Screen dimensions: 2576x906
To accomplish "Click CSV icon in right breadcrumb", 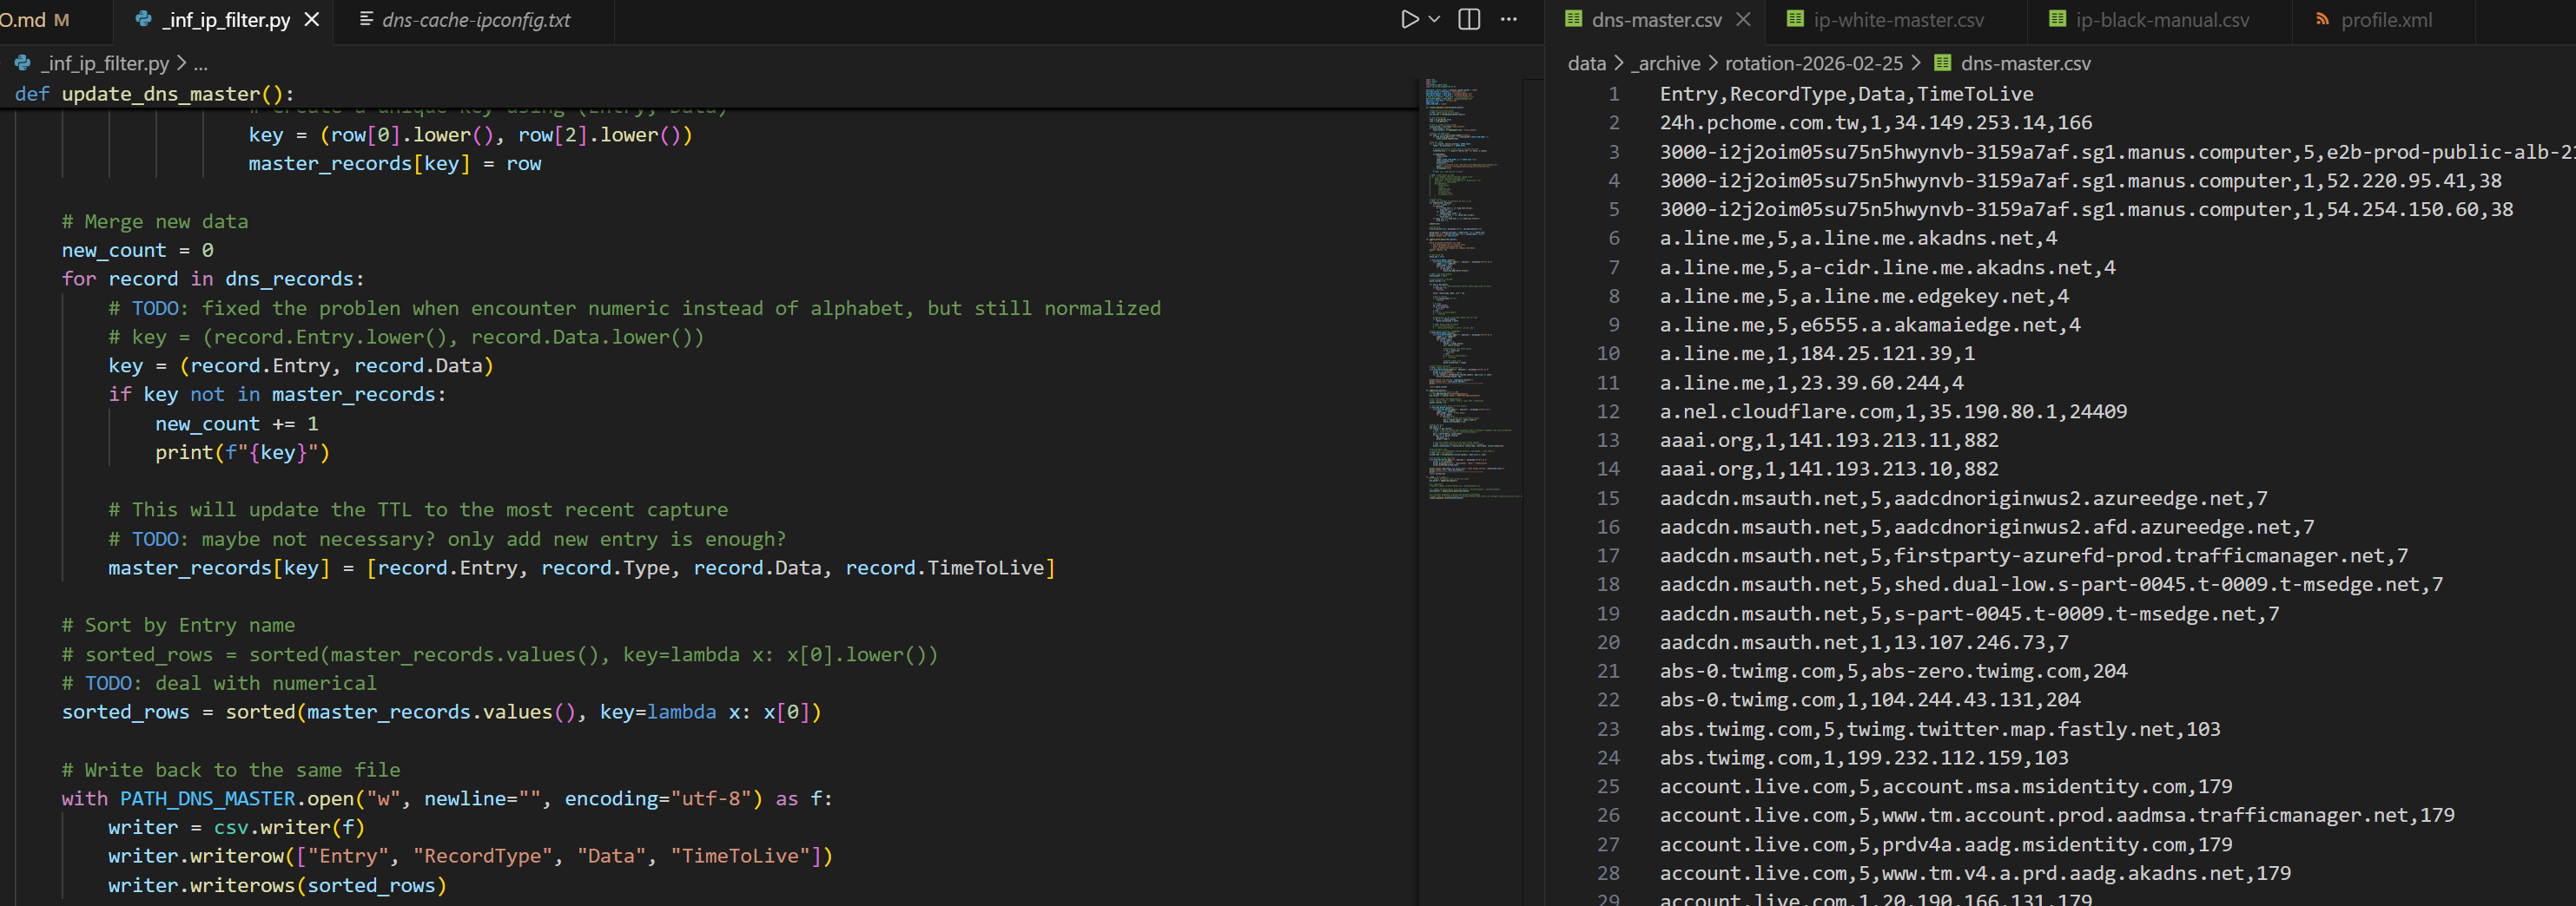I will pos(1942,63).
